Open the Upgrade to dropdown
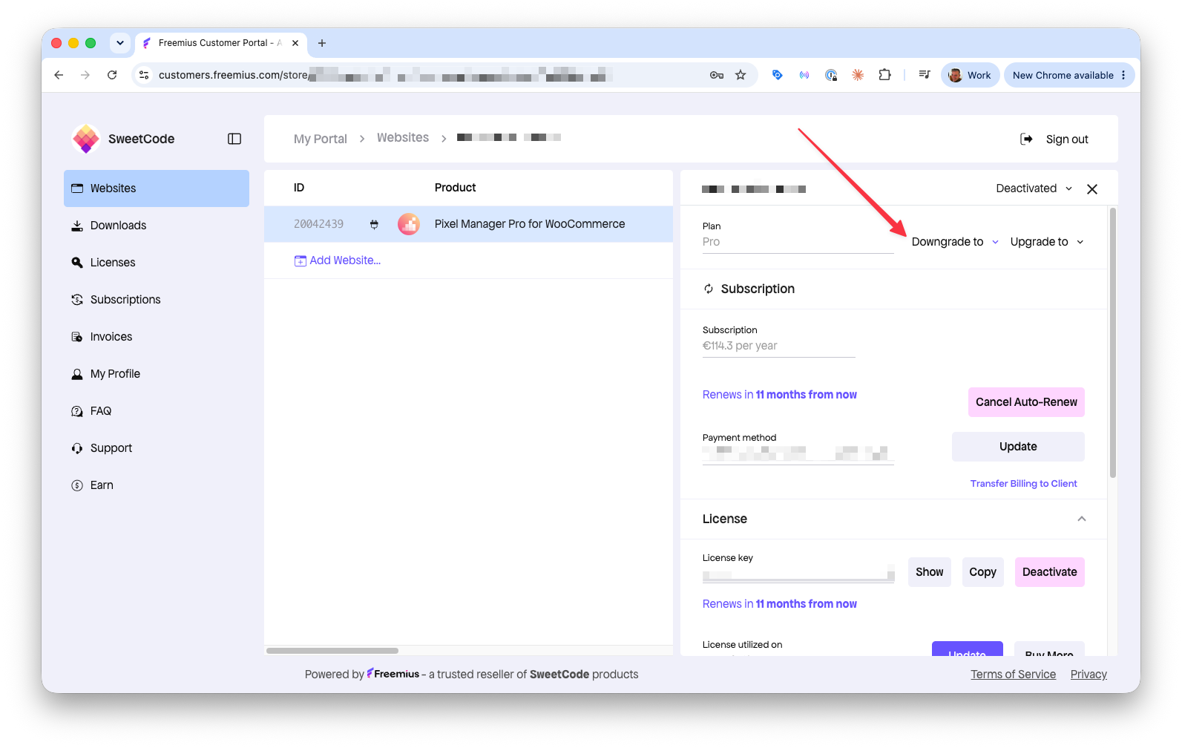This screenshot has height=748, width=1182. [1047, 242]
